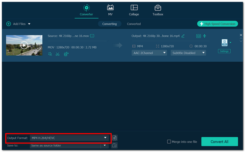Open the Subtitle Disabled dropdown
Screen dimensions: 245x152
[188, 53]
